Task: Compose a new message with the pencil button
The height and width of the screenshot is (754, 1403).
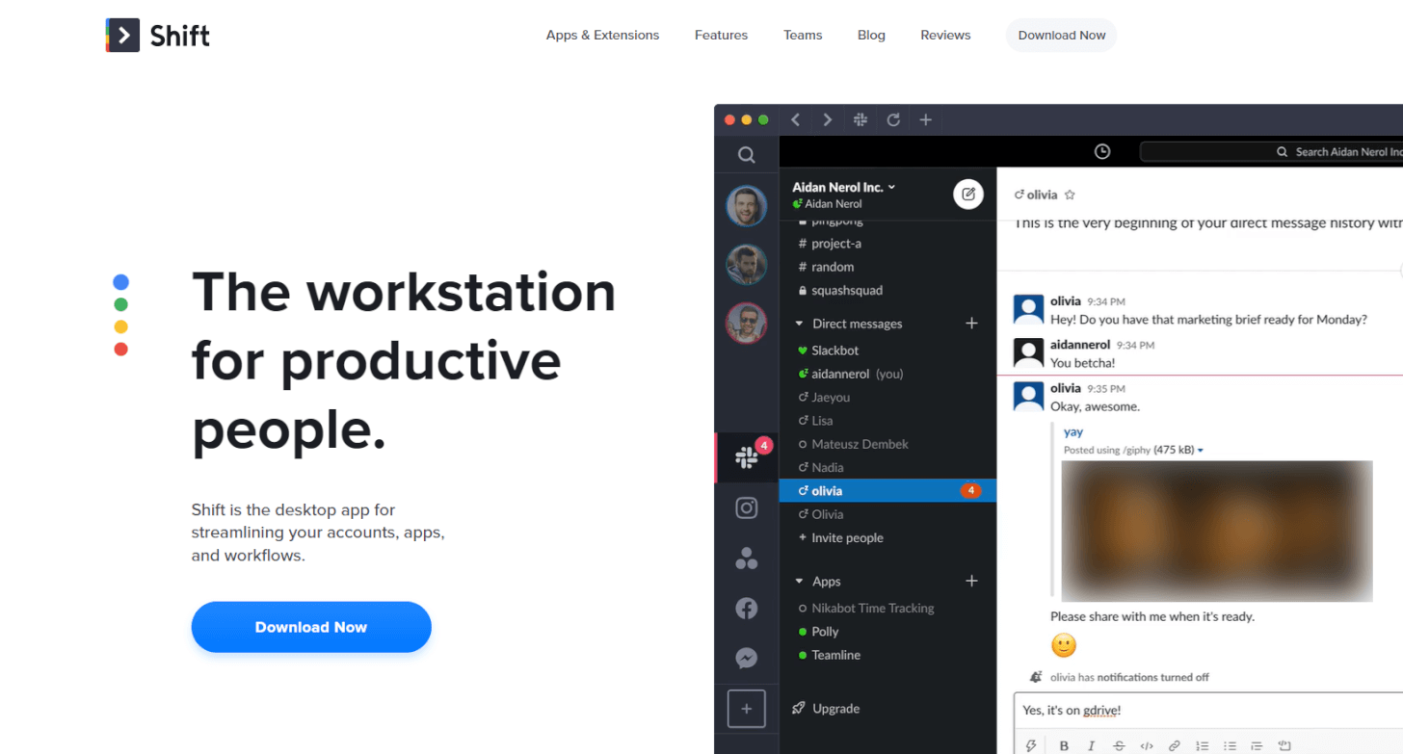Action: coord(968,195)
